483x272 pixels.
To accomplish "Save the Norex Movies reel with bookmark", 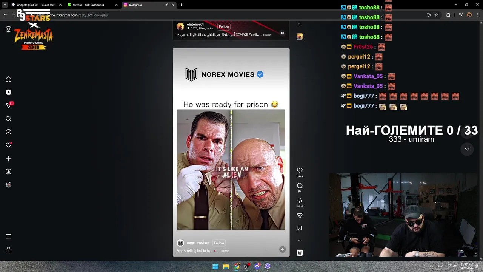I will 300,228.
